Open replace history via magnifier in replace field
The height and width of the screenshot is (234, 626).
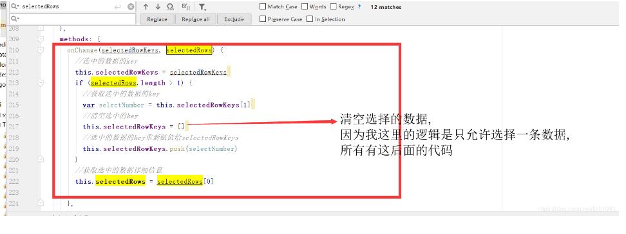[x=15, y=19]
